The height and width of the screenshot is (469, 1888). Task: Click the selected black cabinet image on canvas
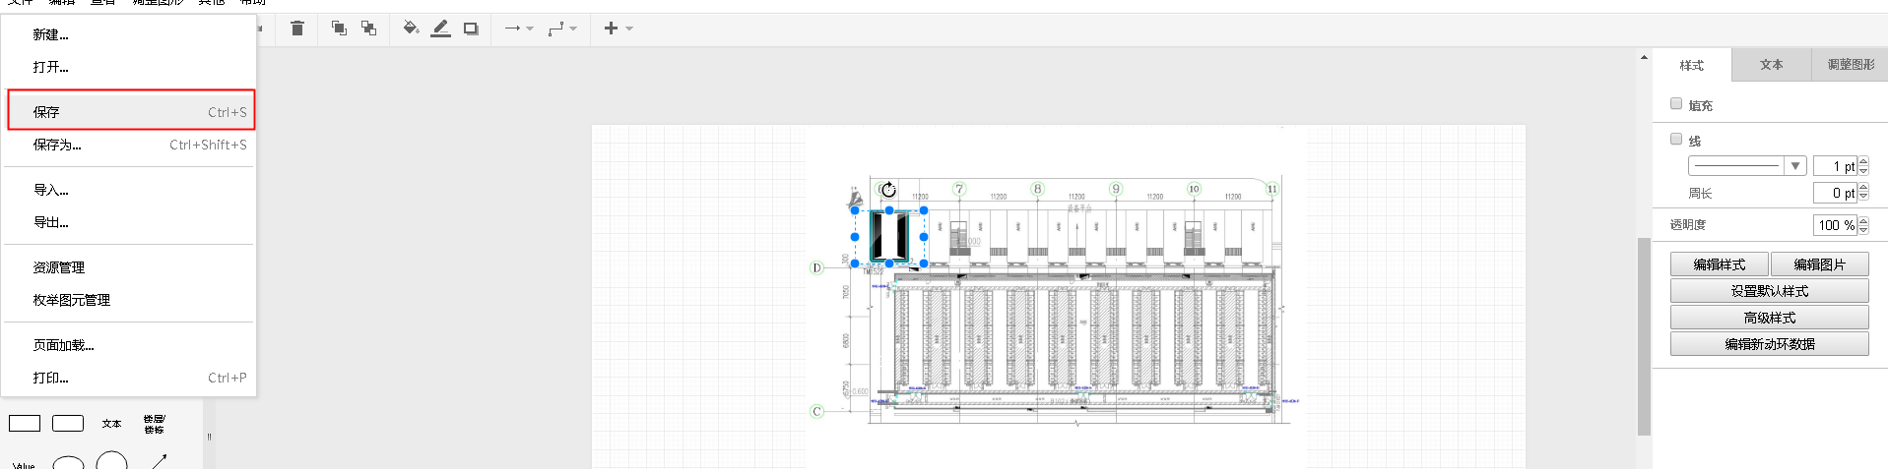tap(889, 236)
